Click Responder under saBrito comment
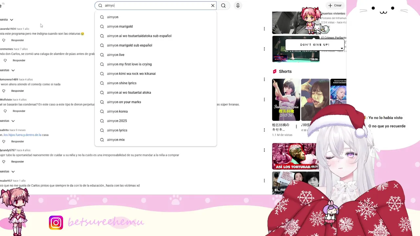Image resolution: width=420 pixels, height=236 pixels. [17, 142]
